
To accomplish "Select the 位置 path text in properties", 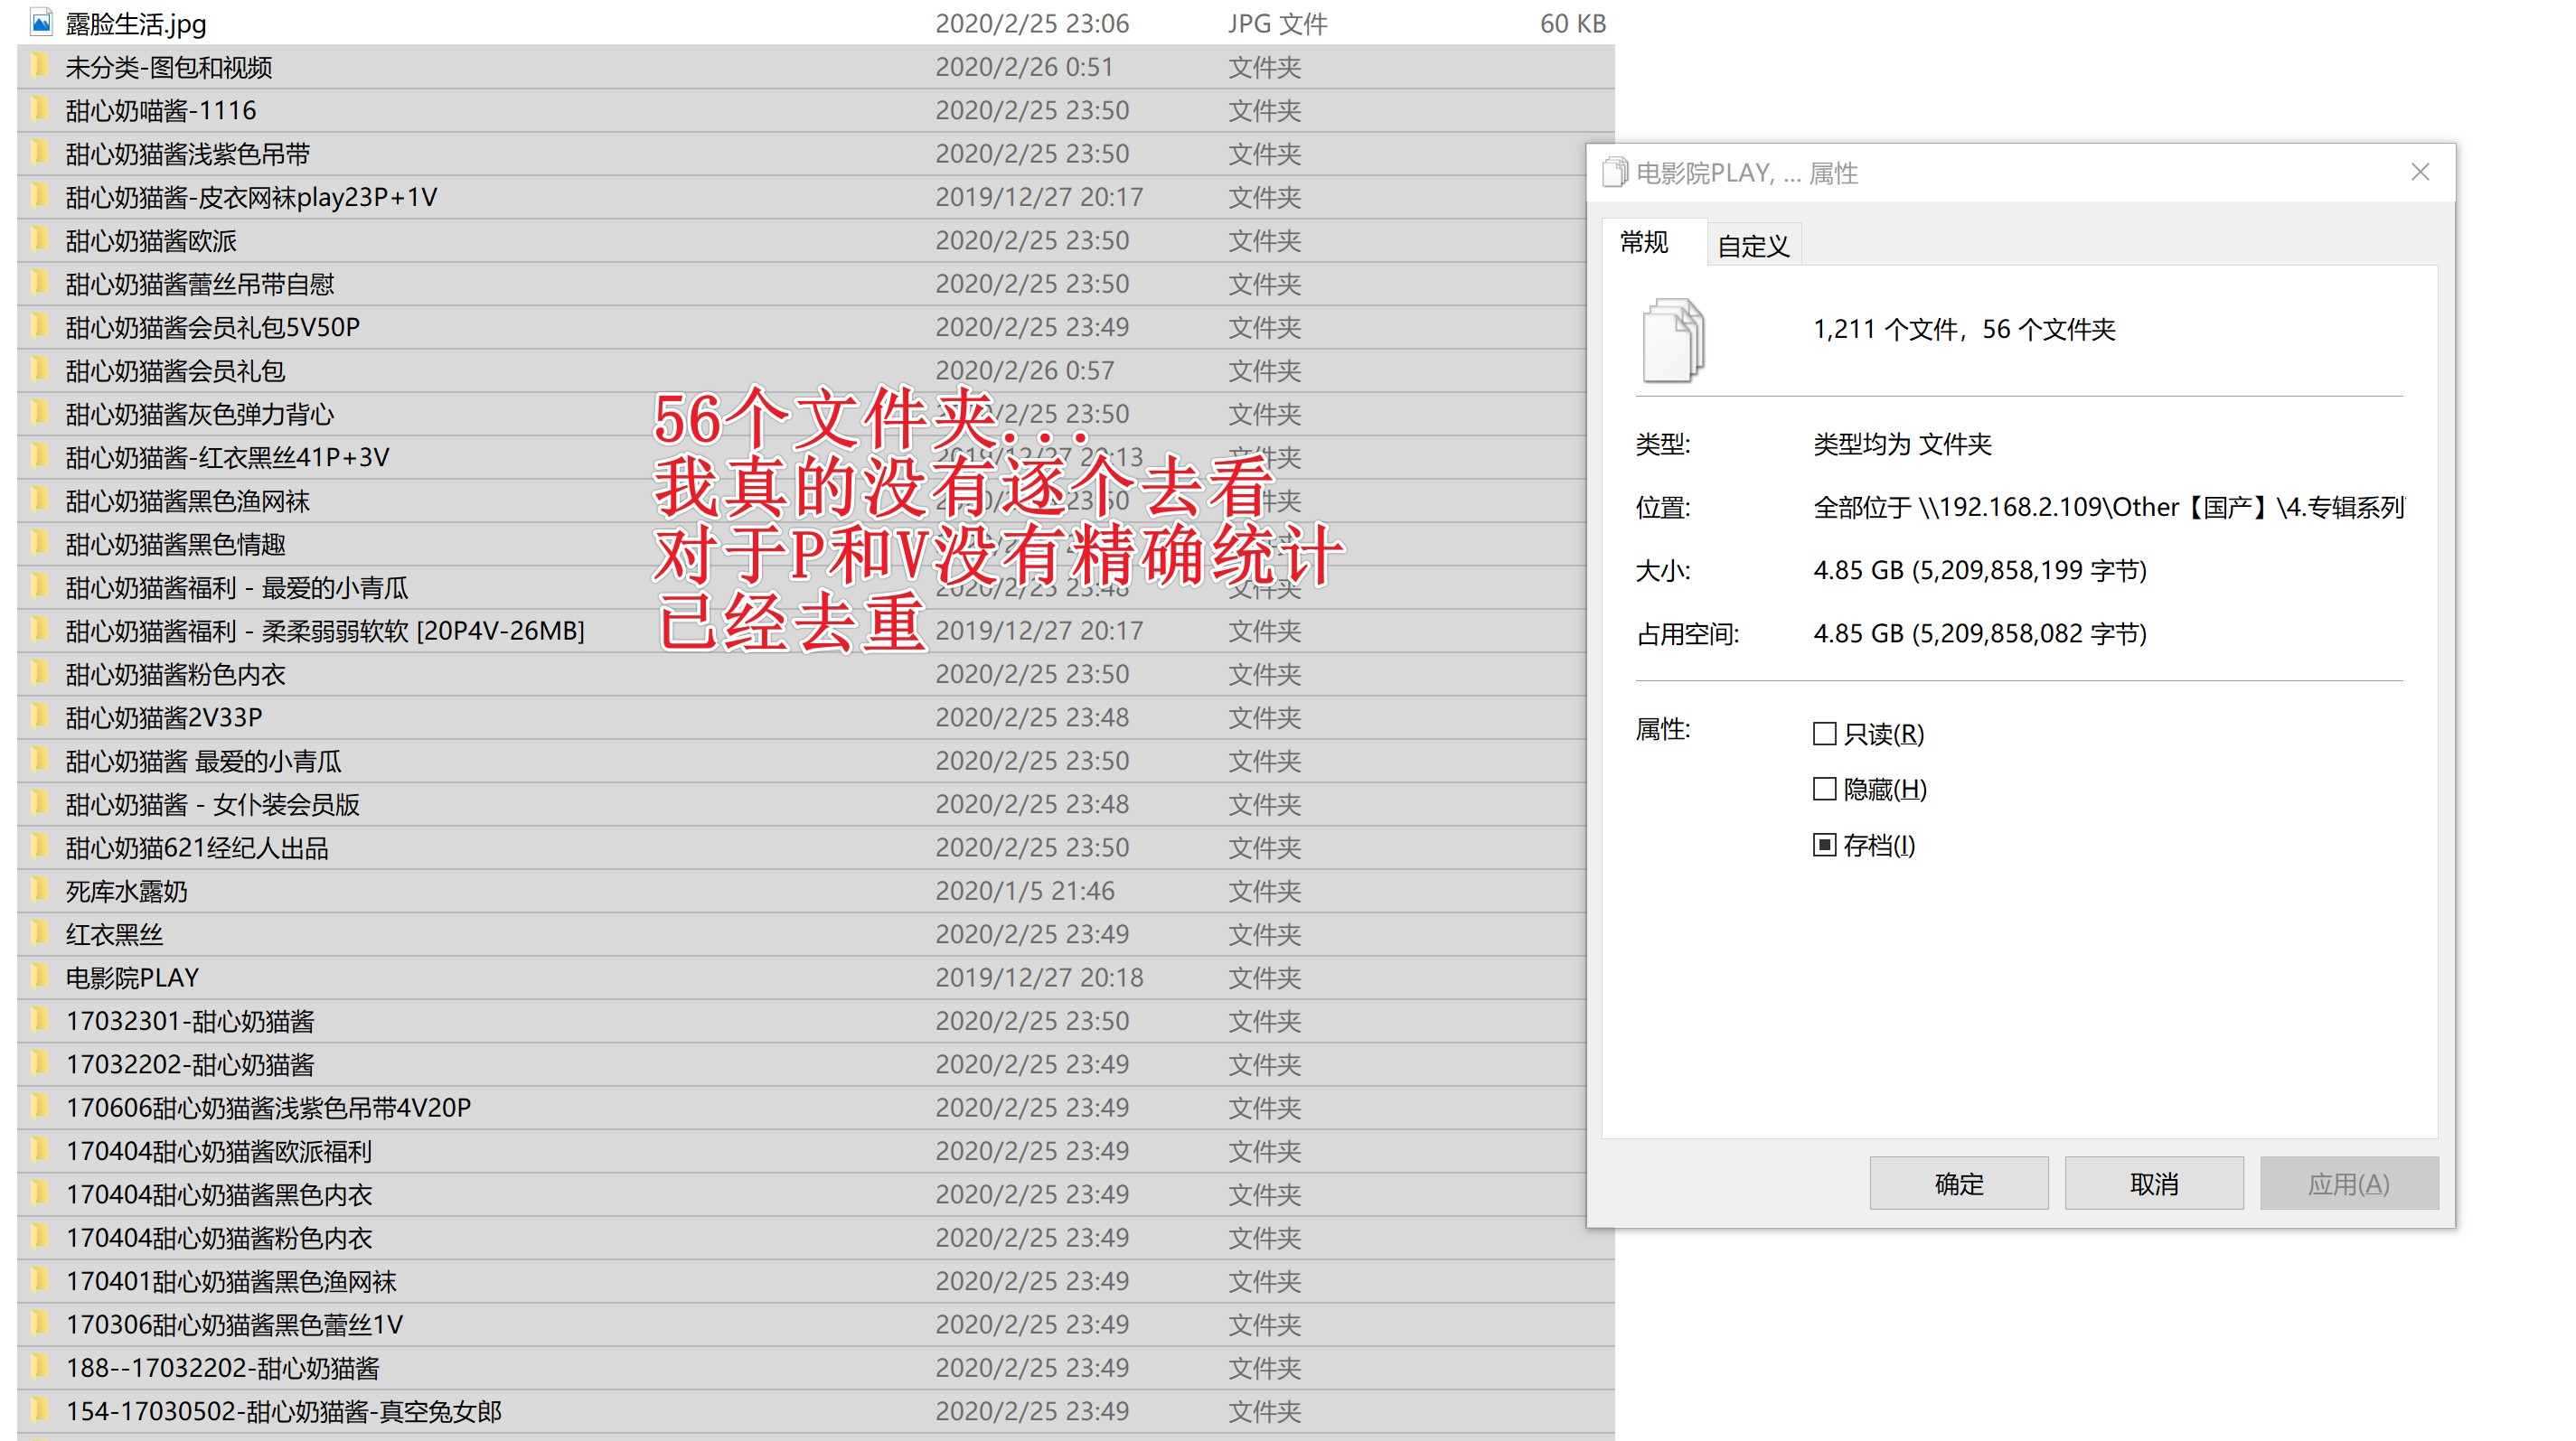I will click(x=2108, y=508).
